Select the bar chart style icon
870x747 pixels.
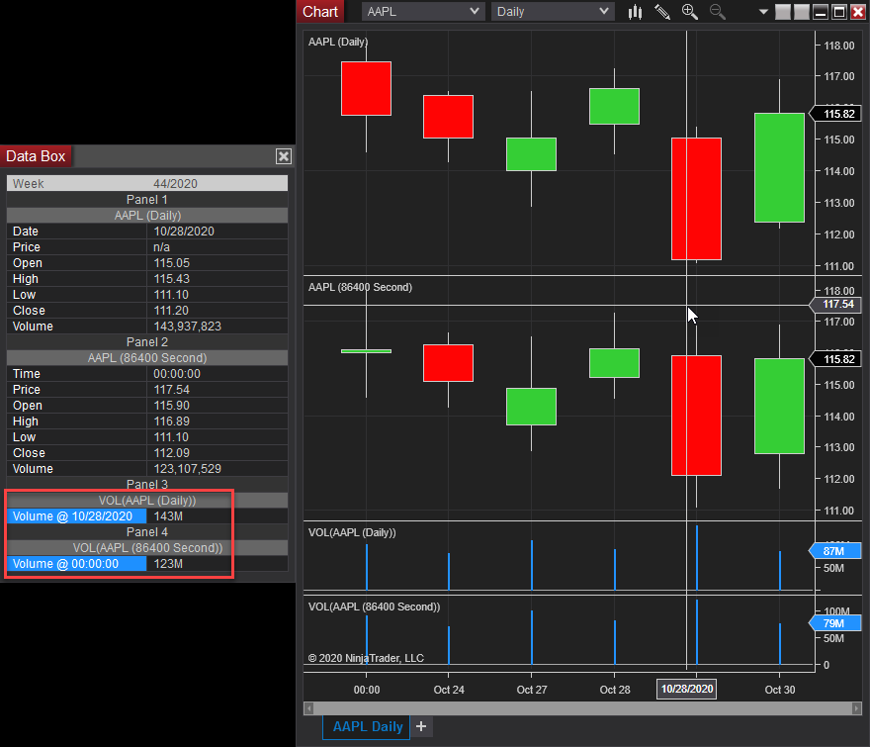635,12
